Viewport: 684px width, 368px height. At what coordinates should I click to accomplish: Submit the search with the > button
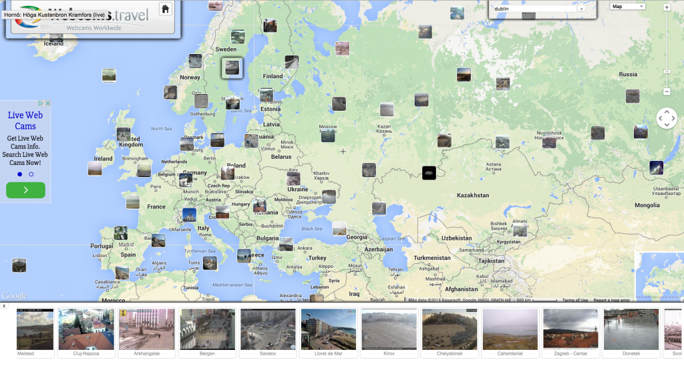[x=582, y=9]
